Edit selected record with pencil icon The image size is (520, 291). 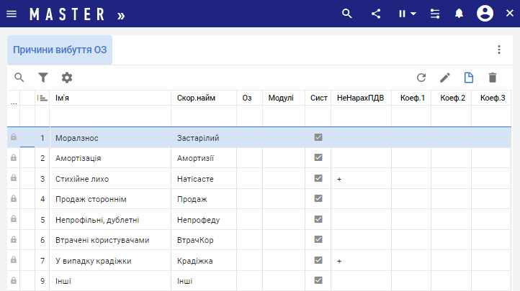445,78
